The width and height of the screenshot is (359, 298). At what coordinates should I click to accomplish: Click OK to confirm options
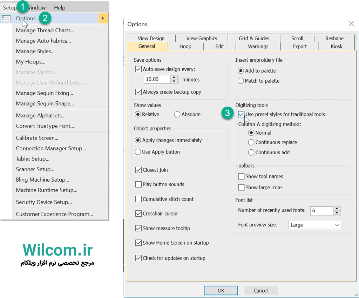click(221, 290)
